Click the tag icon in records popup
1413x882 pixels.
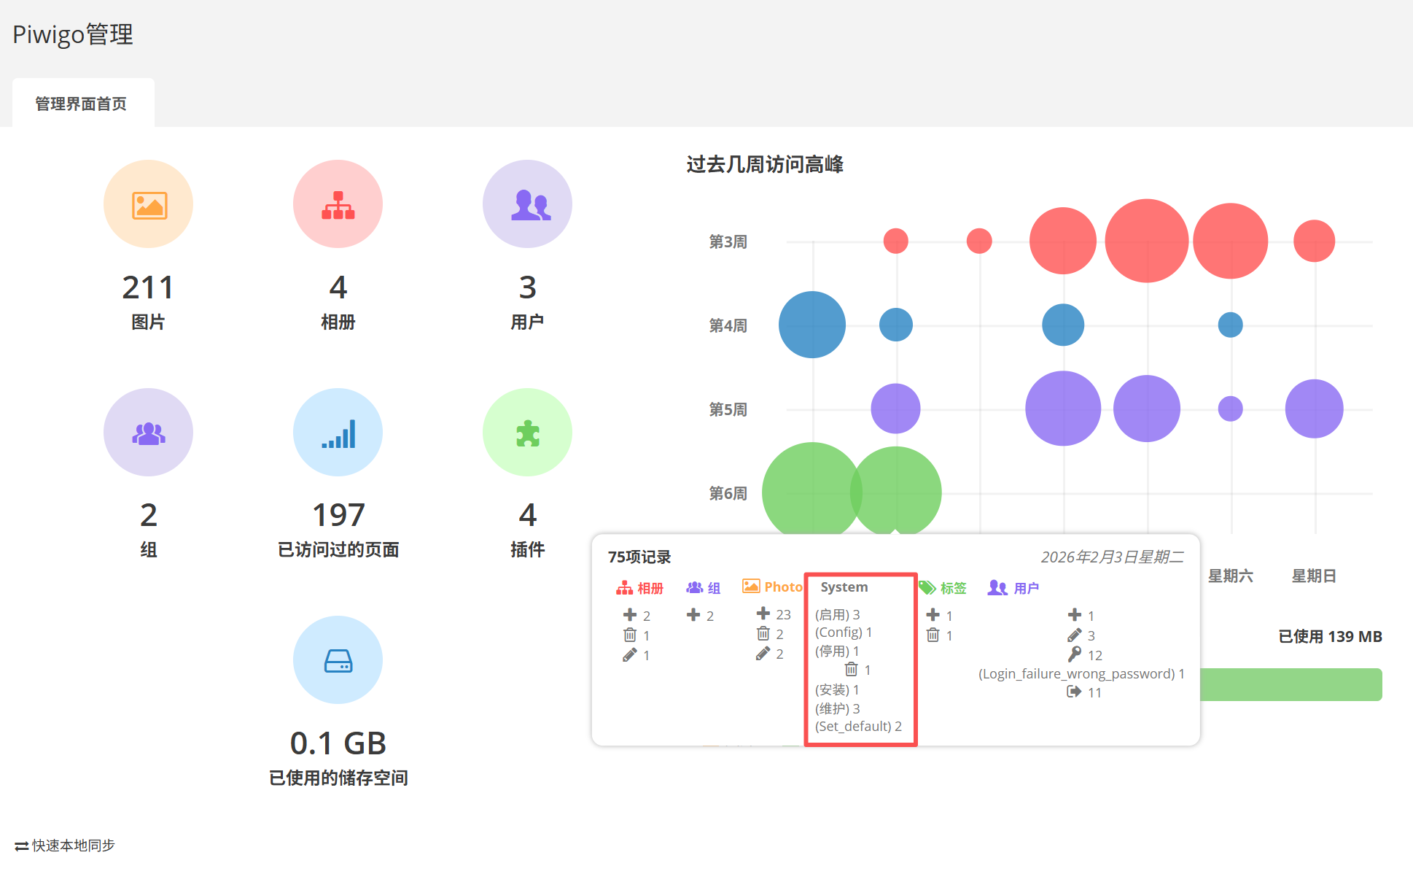coord(927,588)
